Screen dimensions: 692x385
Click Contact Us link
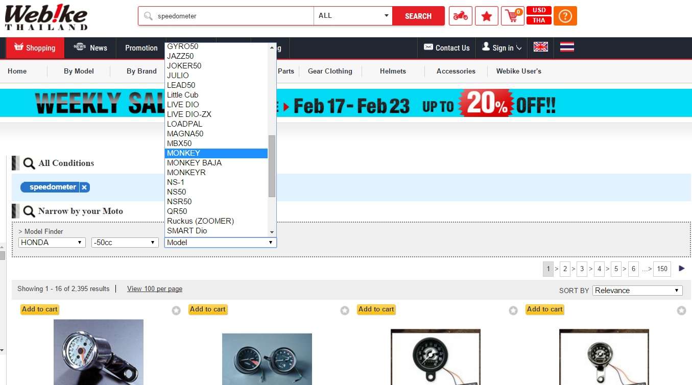[x=447, y=47]
